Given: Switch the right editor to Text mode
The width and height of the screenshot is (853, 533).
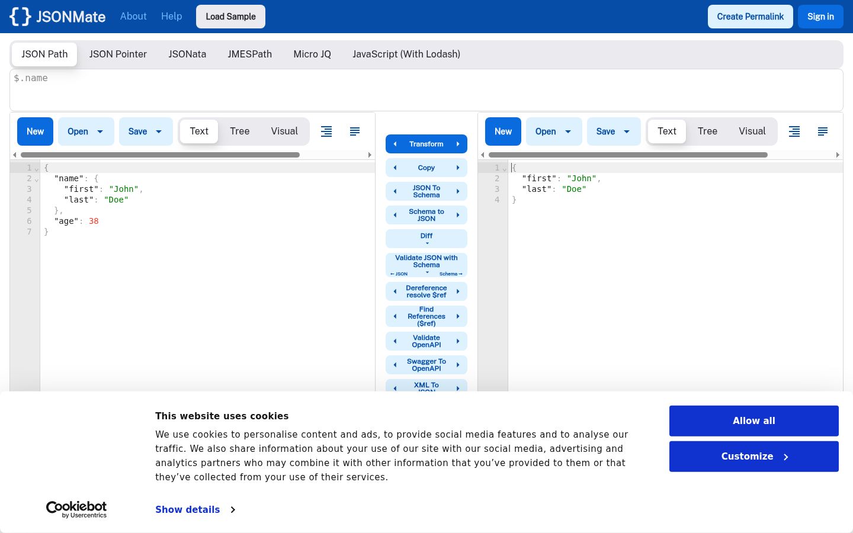Looking at the screenshot, I should [667, 131].
